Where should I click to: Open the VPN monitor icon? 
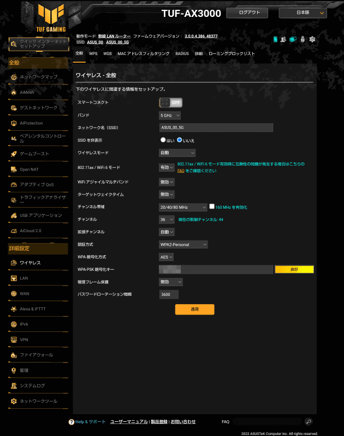[14, 340]
